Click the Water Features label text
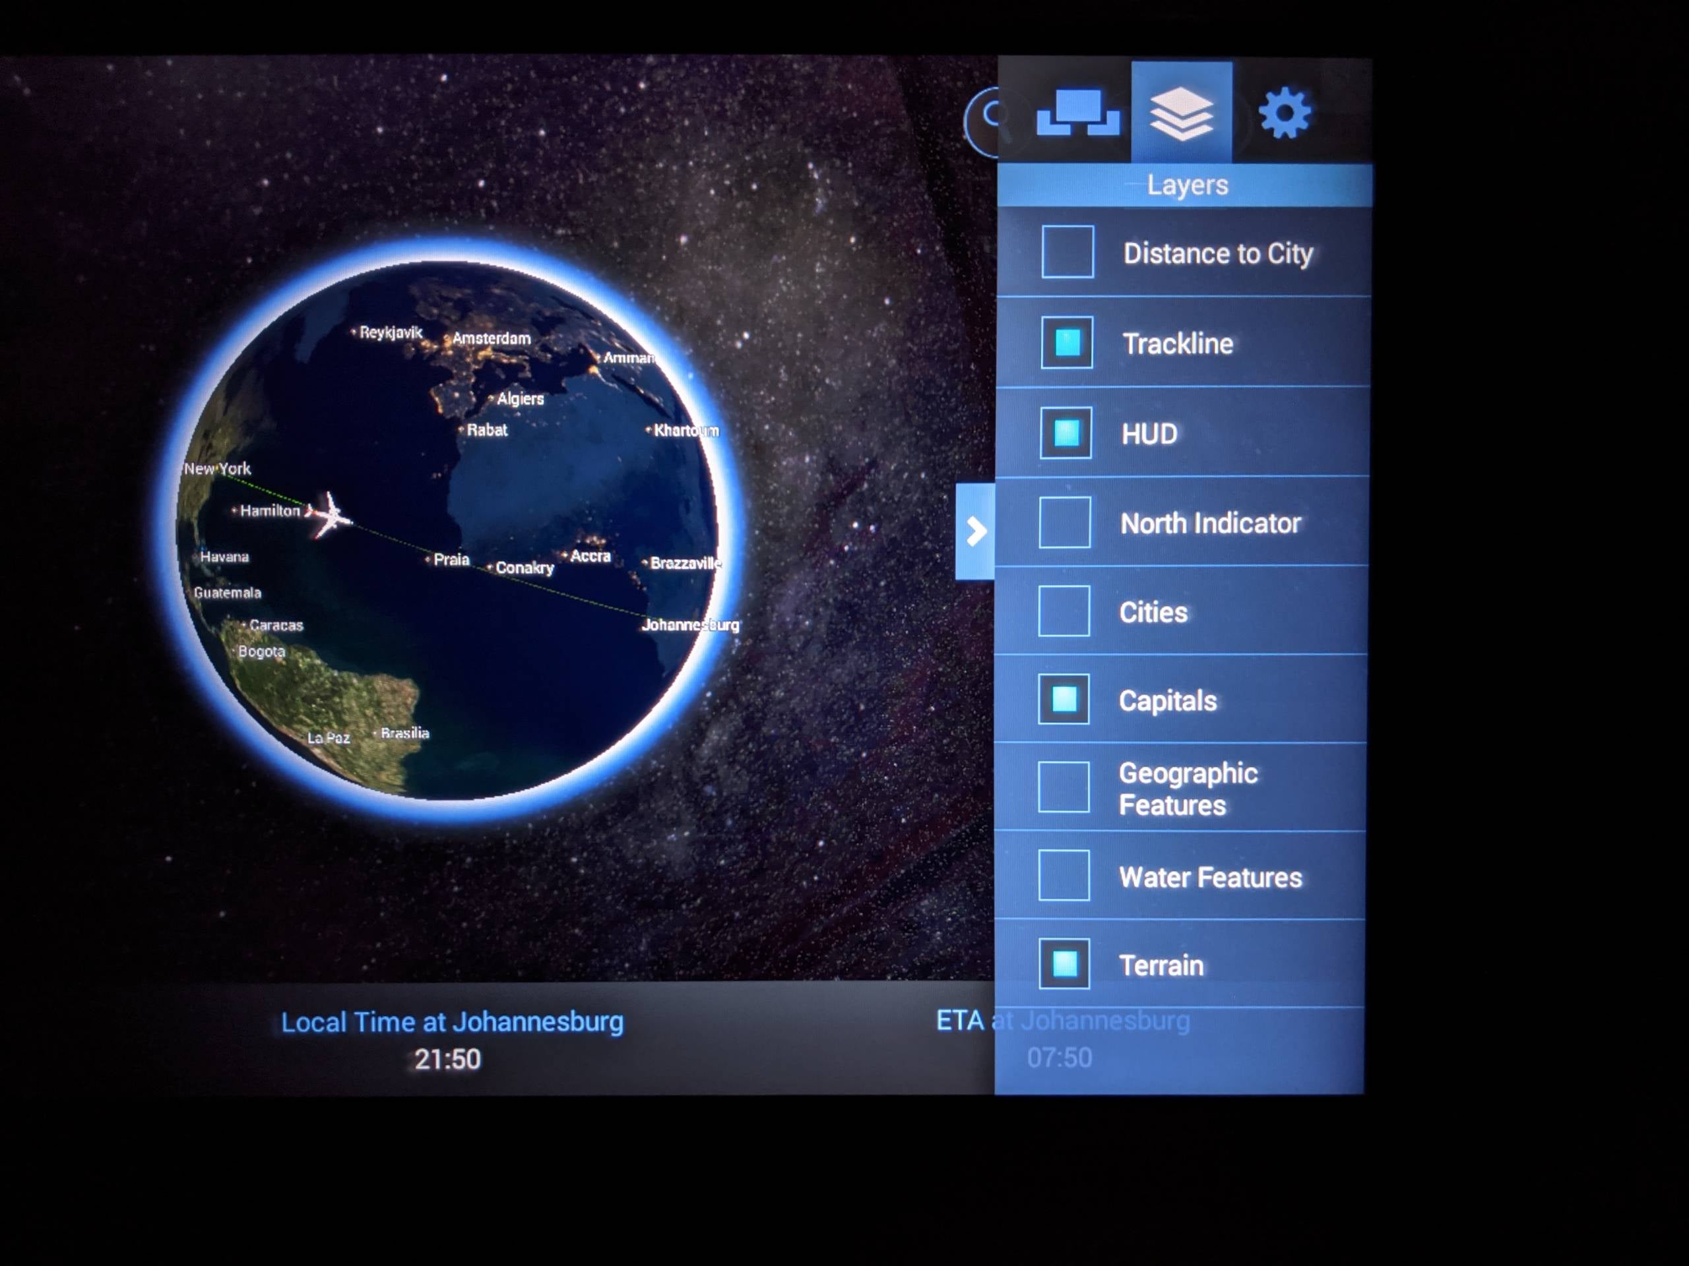The image size is (1689, 1266). pyautogui.click(x=1210, y=878)
